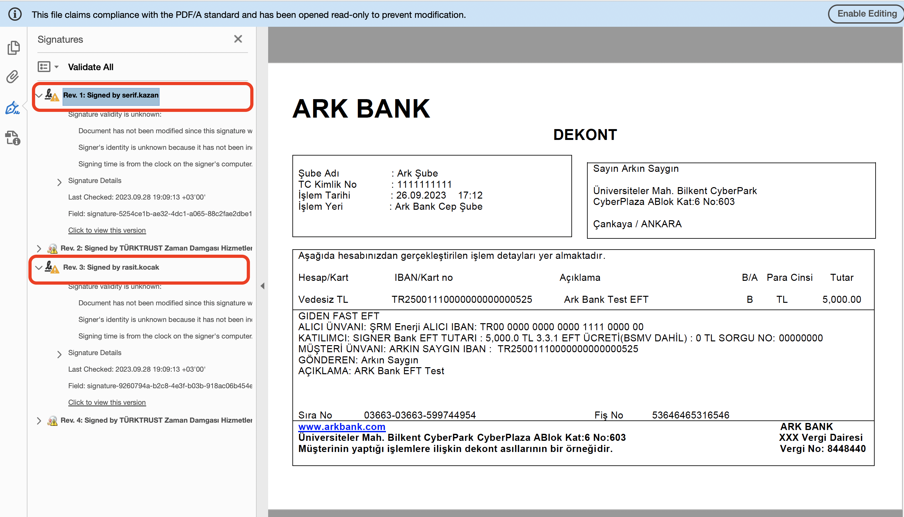Click Rev. 3 'Signing time is from the clock' line

[x=165, y=336]
